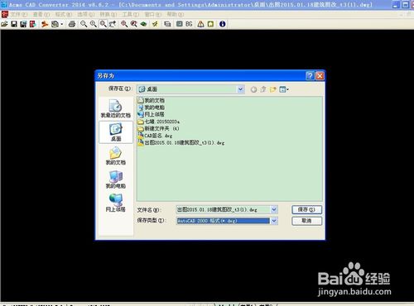Image resolution: width=414 pixels, height=306 pixels.
Task: Click the warning triangle toolbar icon
Action: pyautogui.click(x=200, y=24)
